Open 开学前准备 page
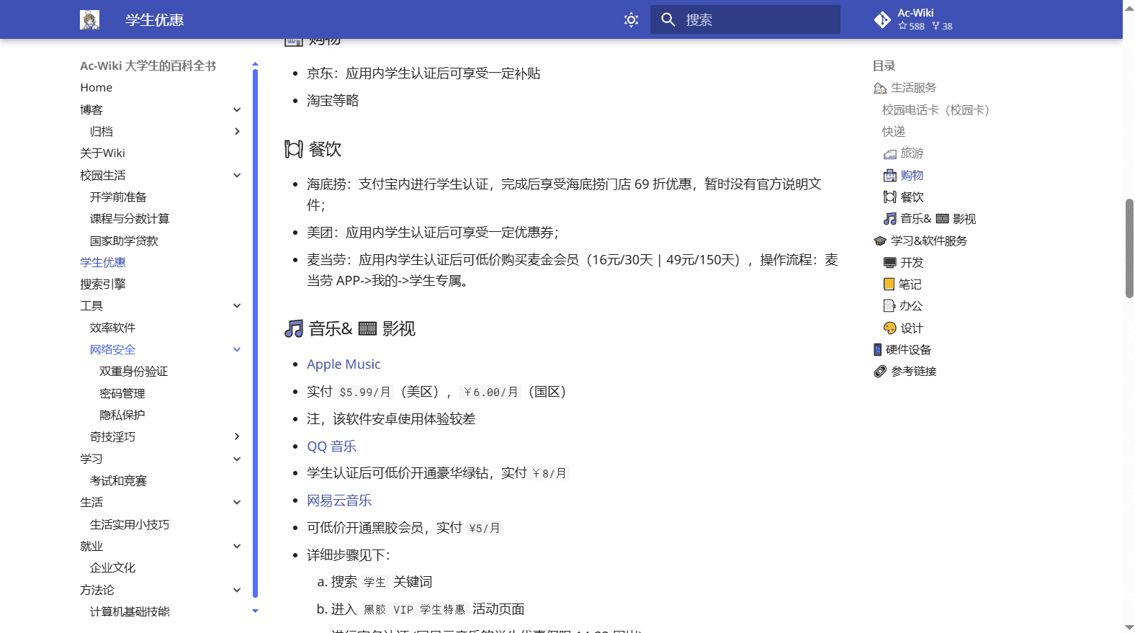Viewport: 1135px width, 633px height. pos(118,197)
